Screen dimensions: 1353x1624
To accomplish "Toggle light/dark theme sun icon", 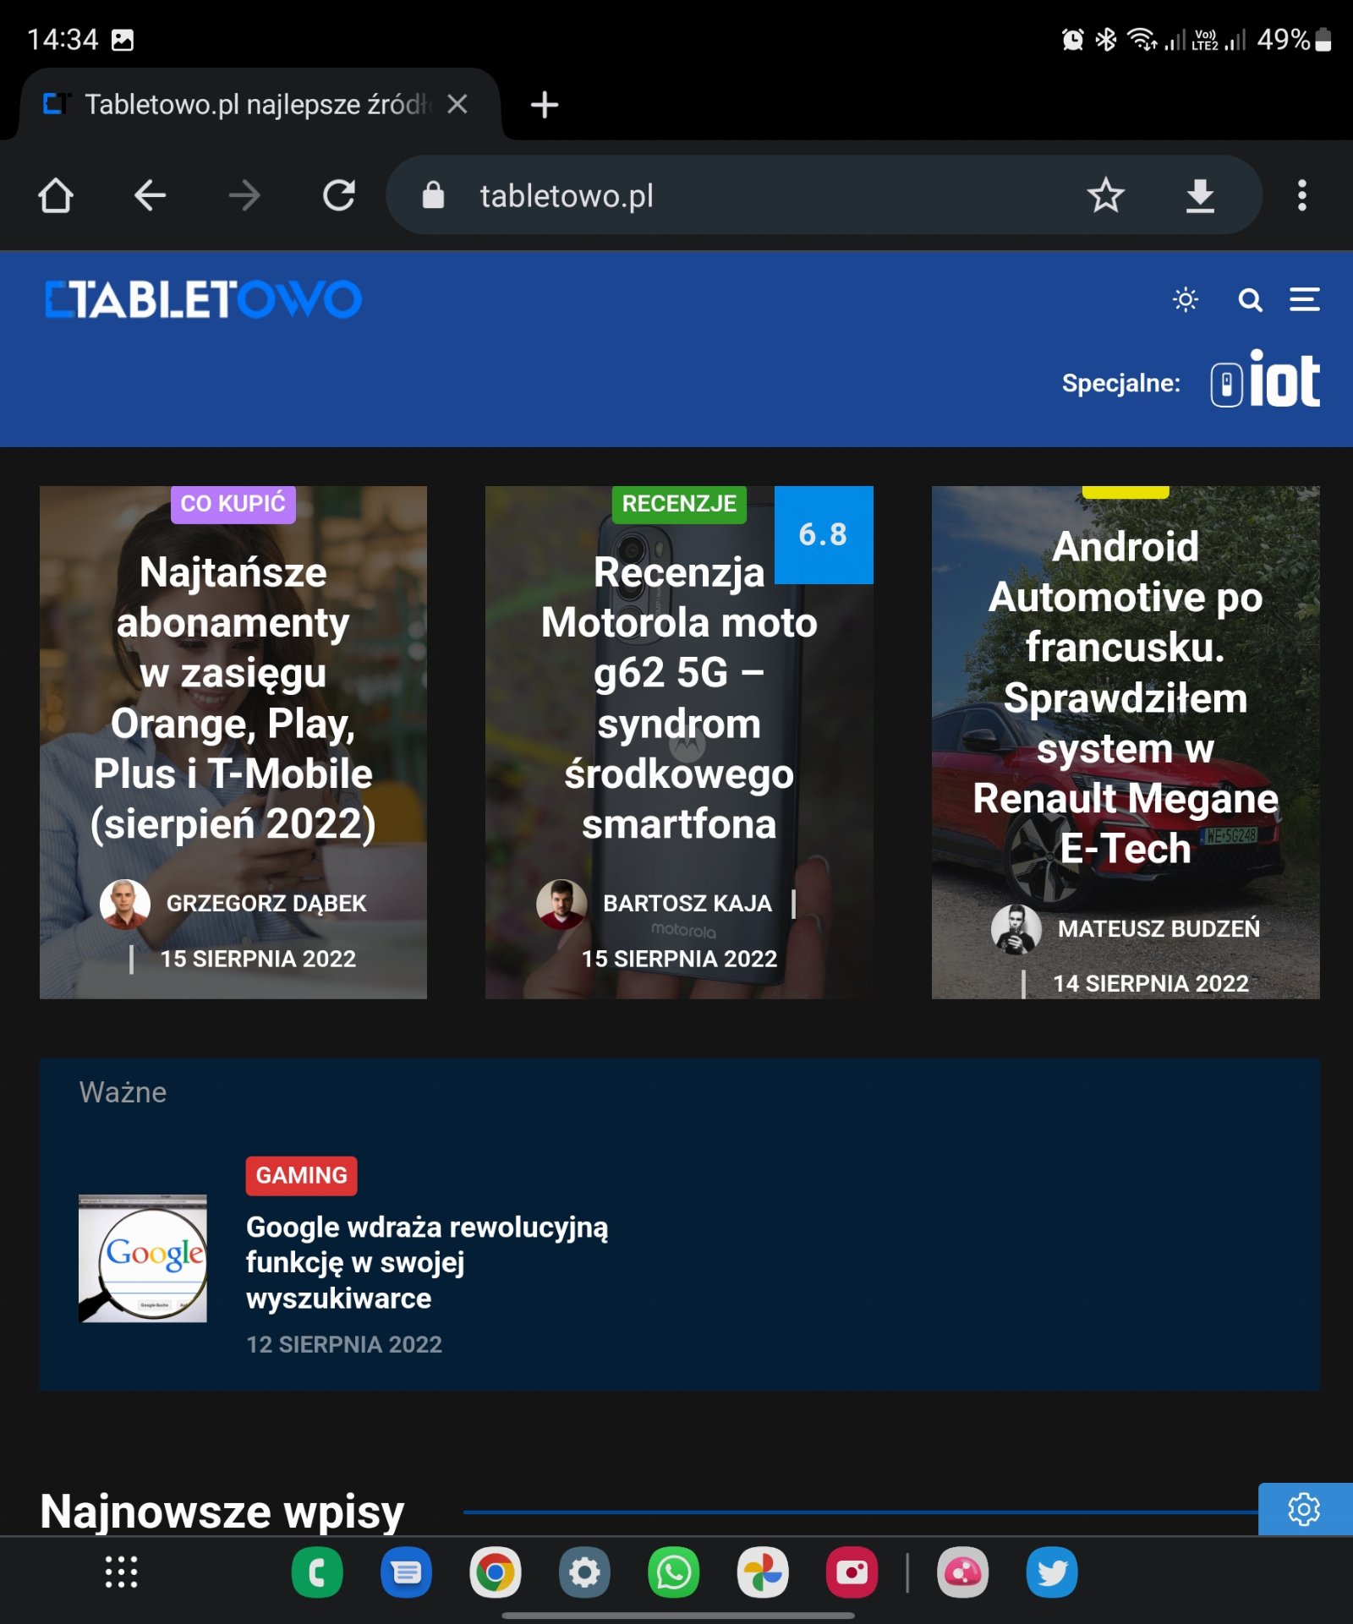I will 1186,299.
